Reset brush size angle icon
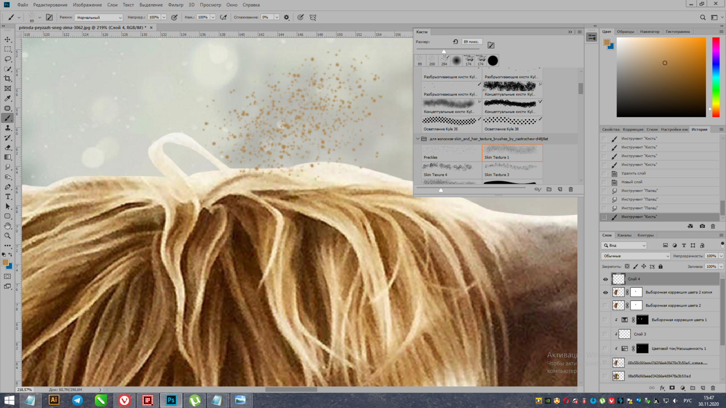The width and height of the screenshot is (726, 408). click(x=455, y=42)
